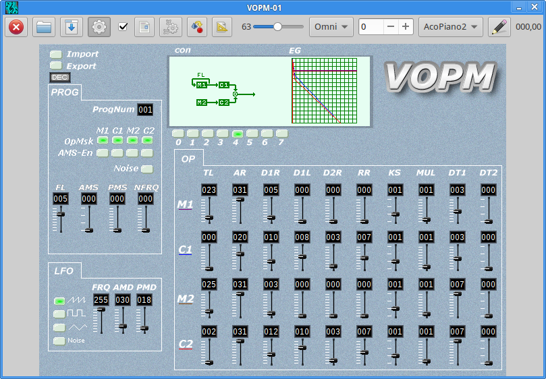This screenshot has width=546, height=379.
Task: Toggle OpMsk C2 operator LED
Action: pyautogui.click(x=147, y=140)
